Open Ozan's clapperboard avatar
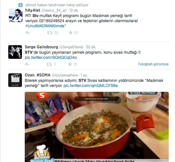 click(15, 80)
